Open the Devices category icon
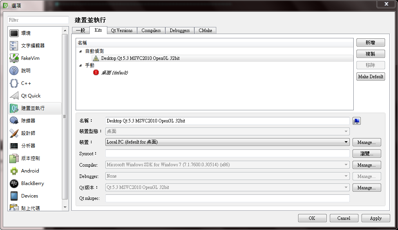The image size is (398, 230). pos(14,196)
